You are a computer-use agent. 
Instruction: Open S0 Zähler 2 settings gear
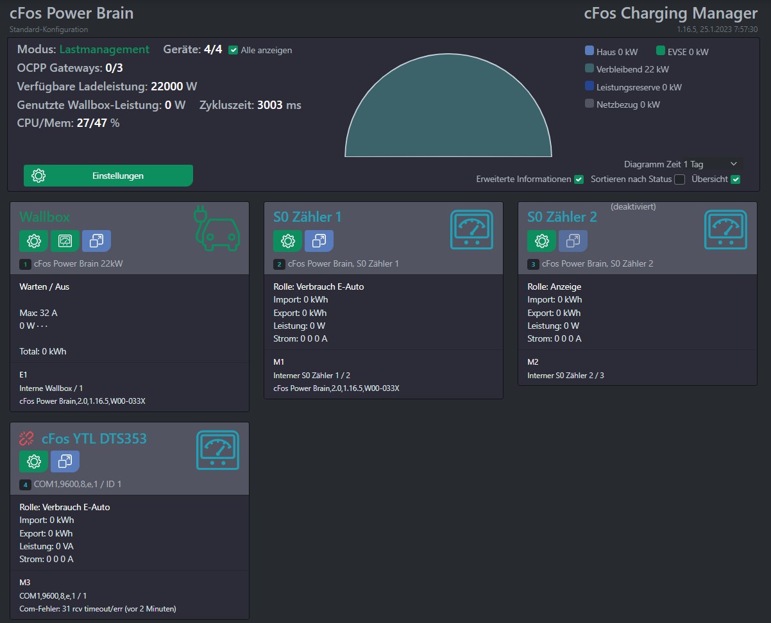click(x=541, y=241)
